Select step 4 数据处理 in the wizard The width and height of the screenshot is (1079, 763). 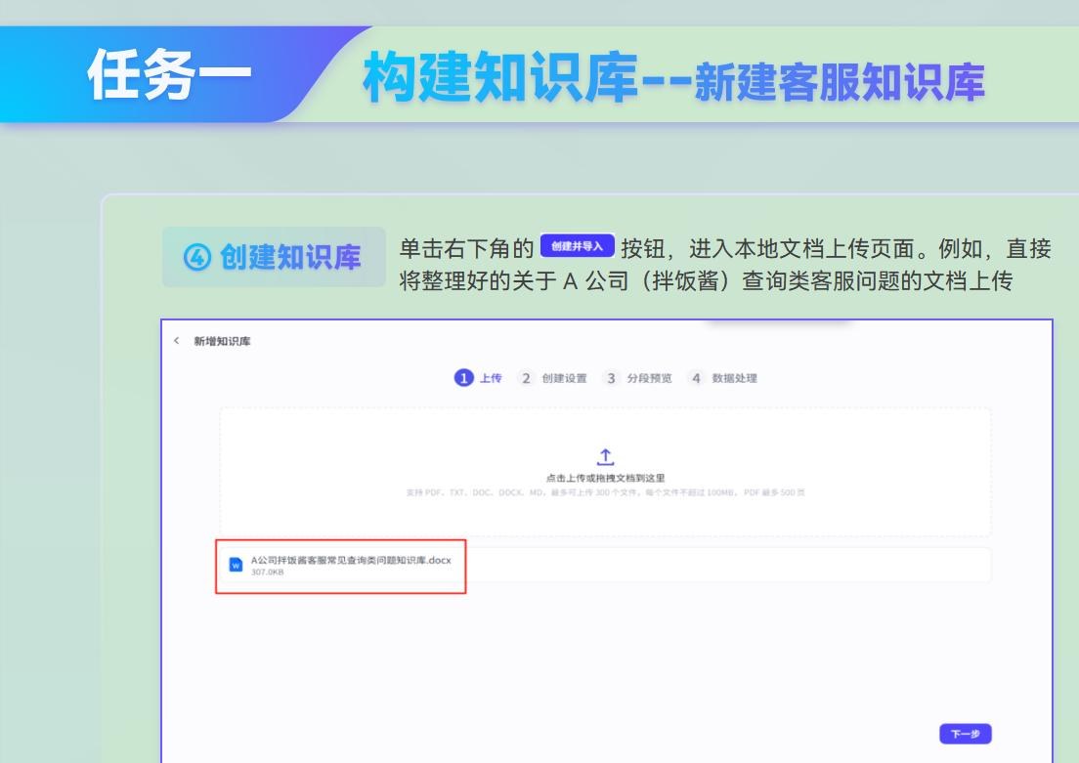pos(722,378)
